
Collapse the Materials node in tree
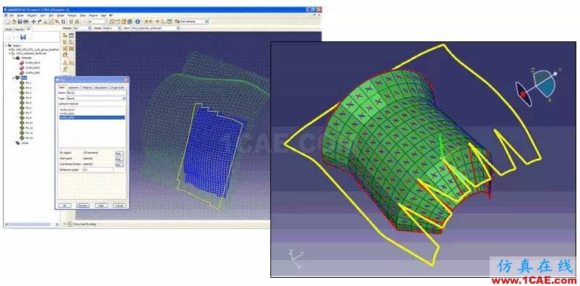tap(13, 58)
